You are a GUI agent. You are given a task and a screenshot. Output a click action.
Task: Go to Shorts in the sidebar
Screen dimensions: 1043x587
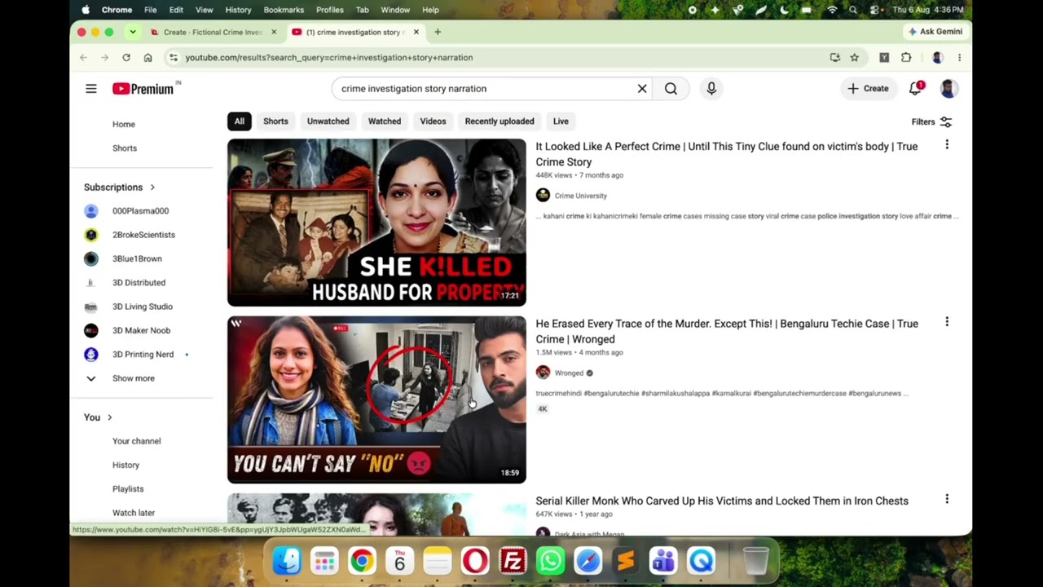point(125,148)
